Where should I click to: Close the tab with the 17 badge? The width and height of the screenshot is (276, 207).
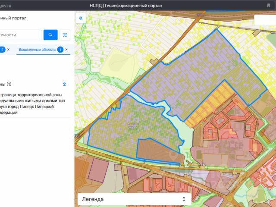8,50
